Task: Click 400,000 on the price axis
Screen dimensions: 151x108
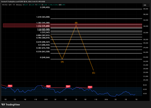Action: coord(146,9)
